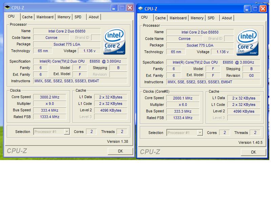Screen dimensions: 271x203
Task: Close the left CPU-Z 1.38 window
Action: [130, 8]
